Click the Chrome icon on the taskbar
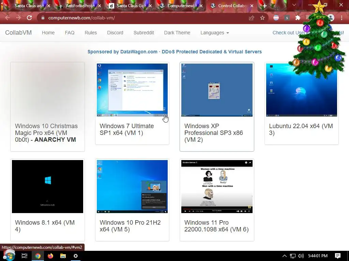The width and height of the screenshot is (349, 261). click(x=38, y=256)
